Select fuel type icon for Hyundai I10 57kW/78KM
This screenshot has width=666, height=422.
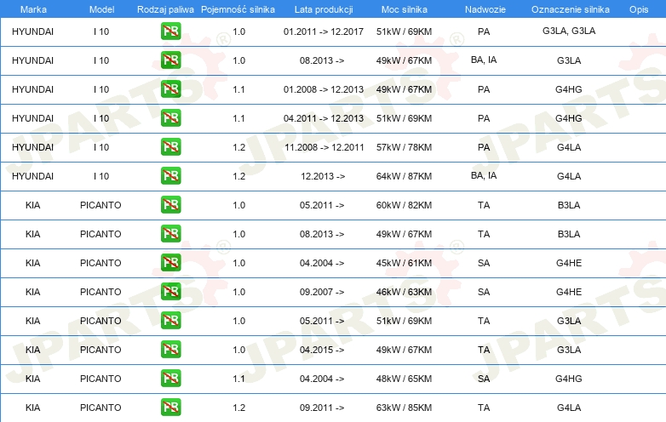[x=170, y=147]
